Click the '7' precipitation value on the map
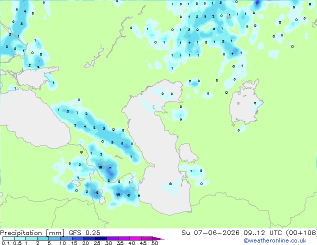Viewport: 317px width, 245px height. click(110, 168)
